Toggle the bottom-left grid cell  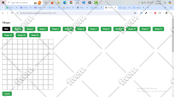point(5,87)
